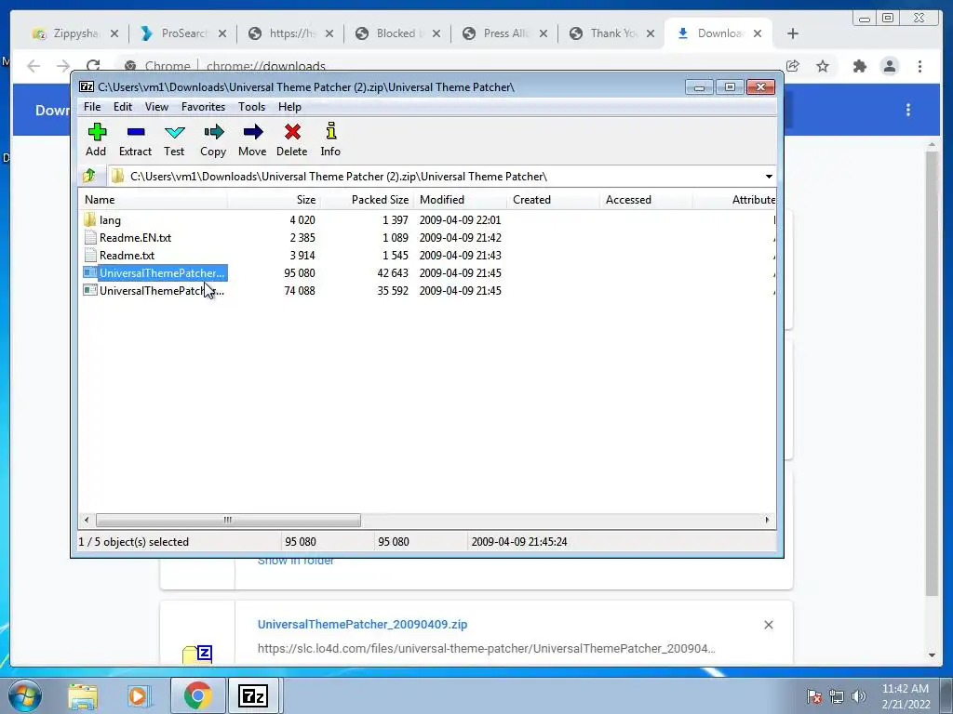Click the Test archive toolbar icon
Image resolution: width=953 pixels, height=714 pixels.
(x=174, y=139)
